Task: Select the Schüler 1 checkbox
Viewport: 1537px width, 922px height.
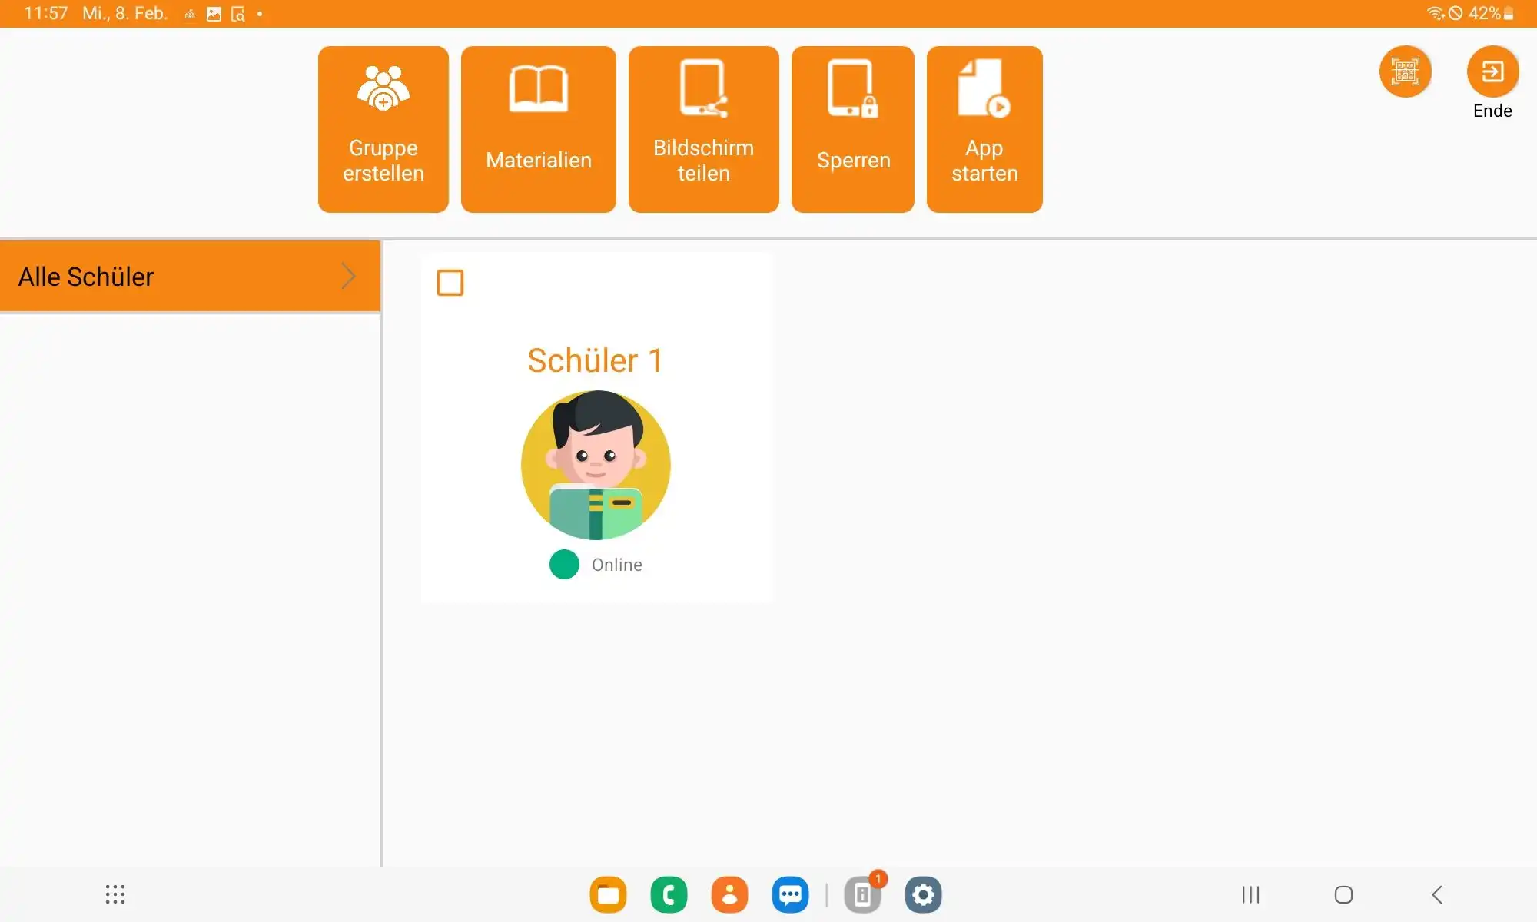Action: [450, 283]
